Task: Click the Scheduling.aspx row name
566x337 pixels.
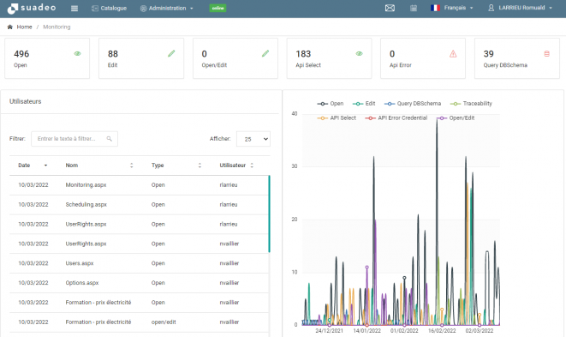Action: tap(86, 204)
